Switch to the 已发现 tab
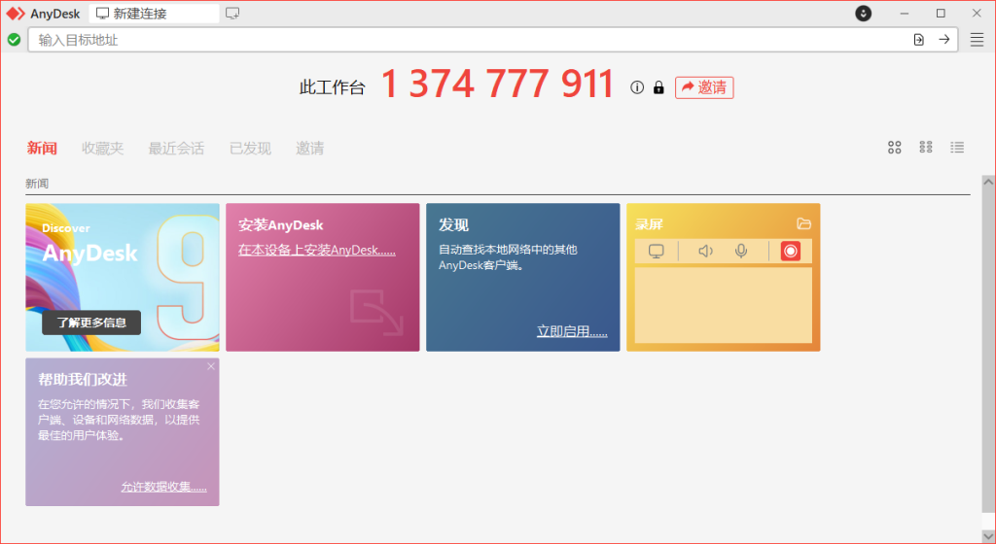 [x=250, y=149]
